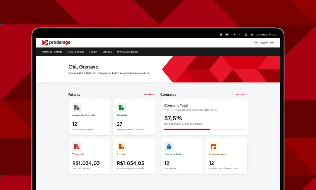Screen dimensions: 316x190
Task: Click the Valor total vencido text
Action: 81,168
